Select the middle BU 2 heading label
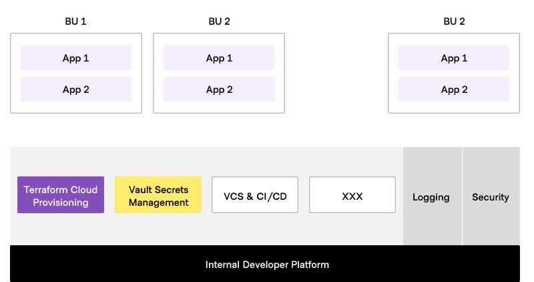Image resolution: width=534 pixels, height=282 pixels. click(x=219, y=21)
